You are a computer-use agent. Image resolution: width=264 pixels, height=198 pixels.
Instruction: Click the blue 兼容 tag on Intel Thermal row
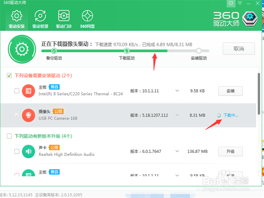[54, 87]
